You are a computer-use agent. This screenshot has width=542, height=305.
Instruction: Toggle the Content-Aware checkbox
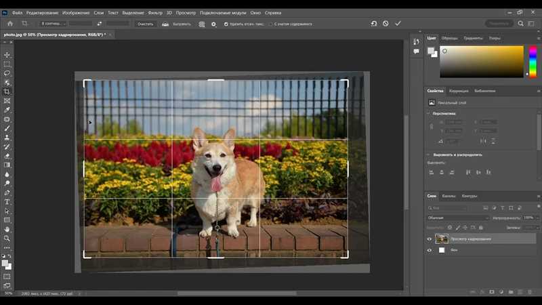coord(270,24)
